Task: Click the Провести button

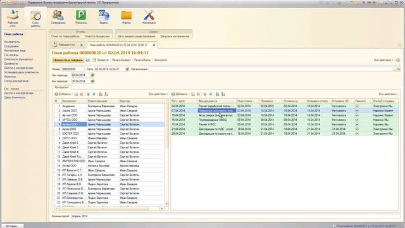Action: tap(101, 60)
